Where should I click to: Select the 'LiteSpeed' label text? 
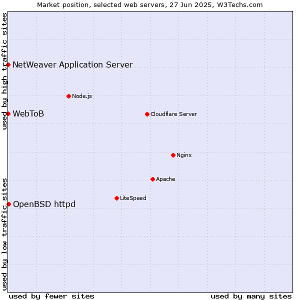tap(133, 198)
